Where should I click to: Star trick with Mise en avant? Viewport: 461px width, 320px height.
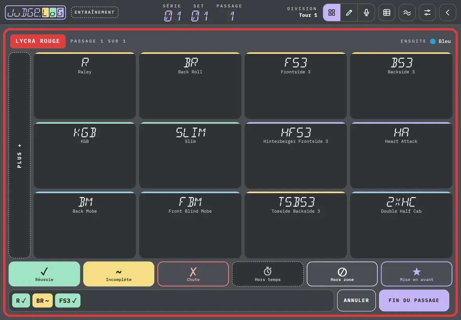coord(416,274)
